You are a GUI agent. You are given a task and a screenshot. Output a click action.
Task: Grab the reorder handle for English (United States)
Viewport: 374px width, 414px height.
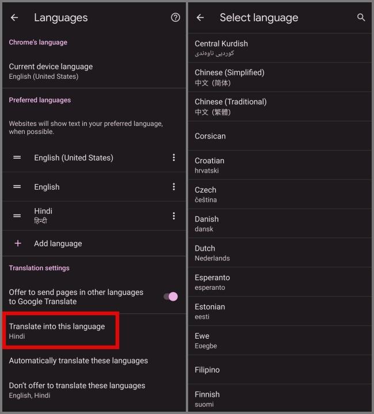pyautogui.click(x=17, y=158)
